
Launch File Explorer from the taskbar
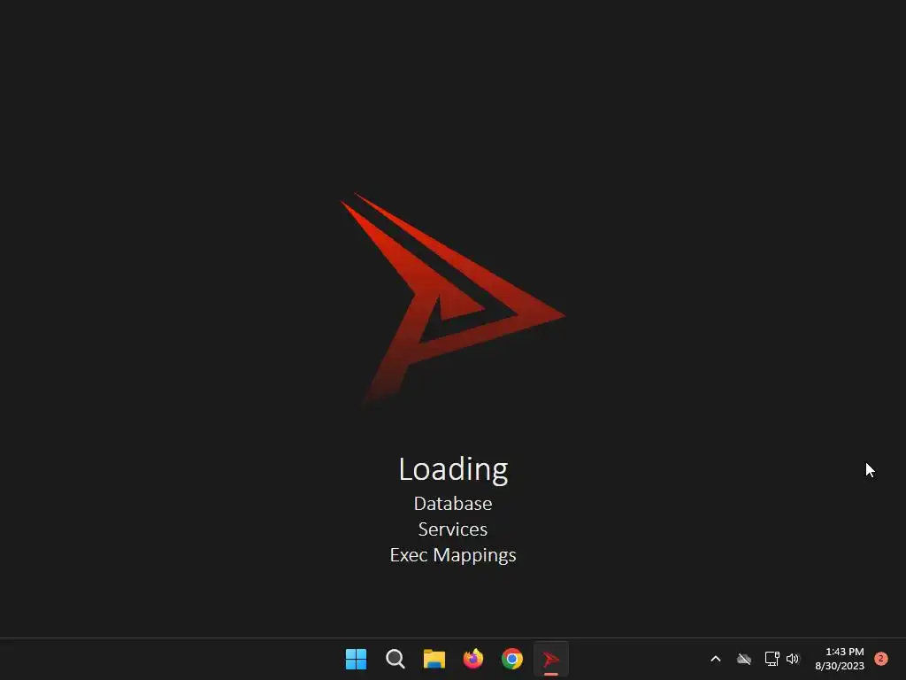pos(434,659)
